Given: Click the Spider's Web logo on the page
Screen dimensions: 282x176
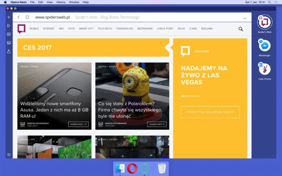Looking at the screenshot, I should pyautogui.click(x=21, y=29).
